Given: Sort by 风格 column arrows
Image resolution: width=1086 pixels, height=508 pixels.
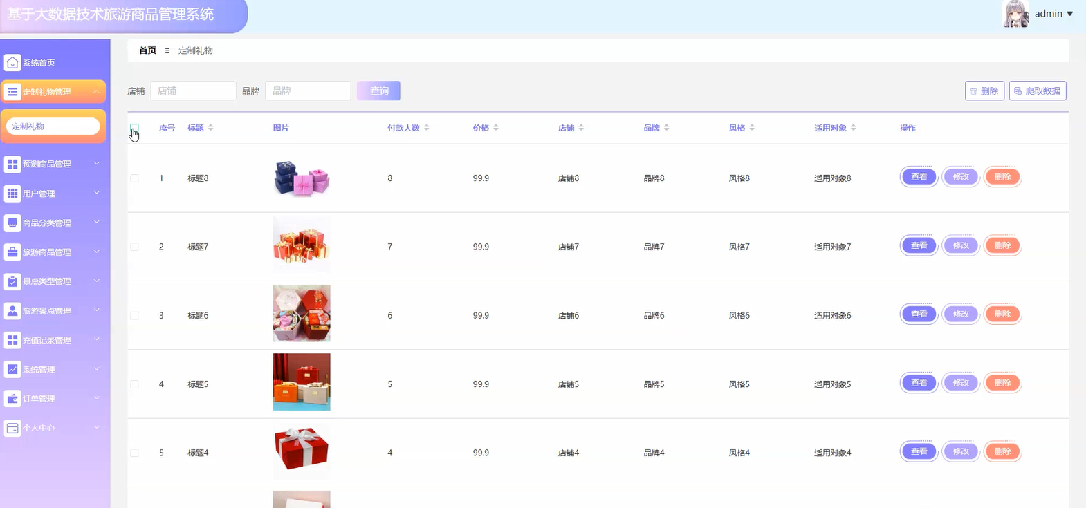Looking at the screenshot, I should point(752,128).
